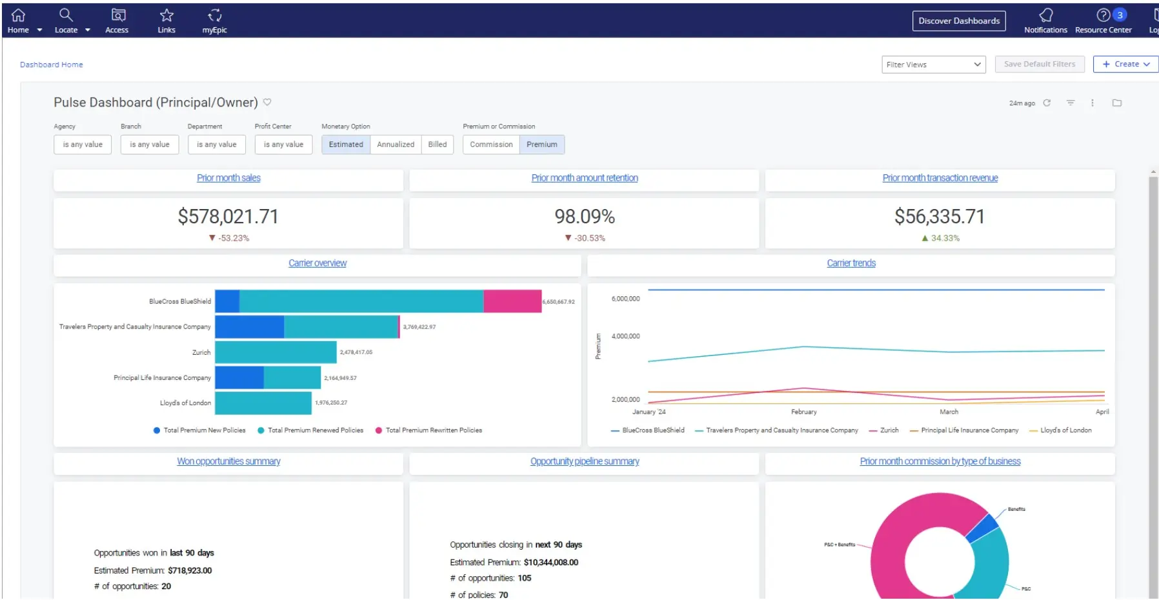Select the Annualized monetary option
The height and width of the screenshot is (600, 1159).
point(396,145)
